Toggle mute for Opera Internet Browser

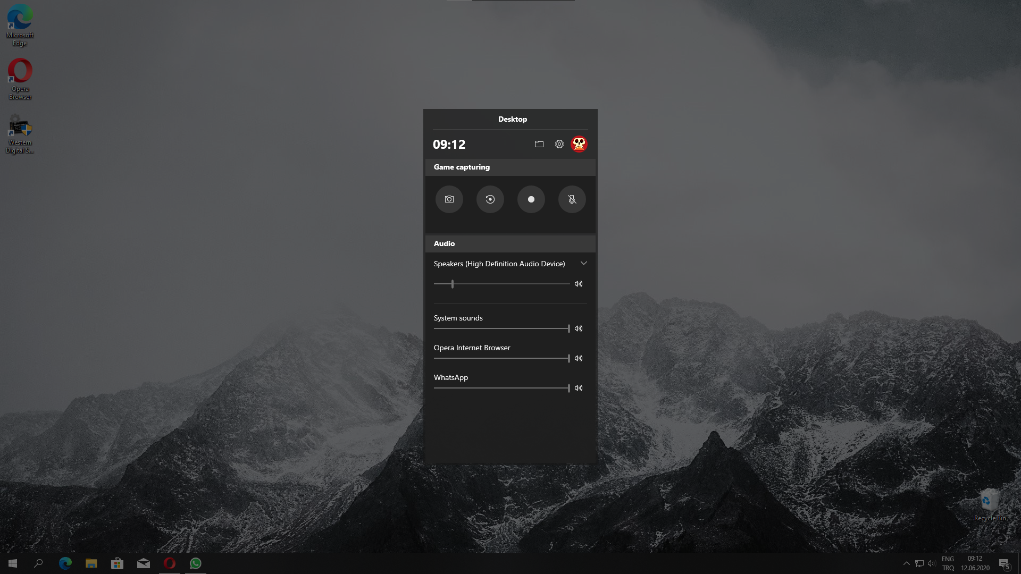[578, 358]
